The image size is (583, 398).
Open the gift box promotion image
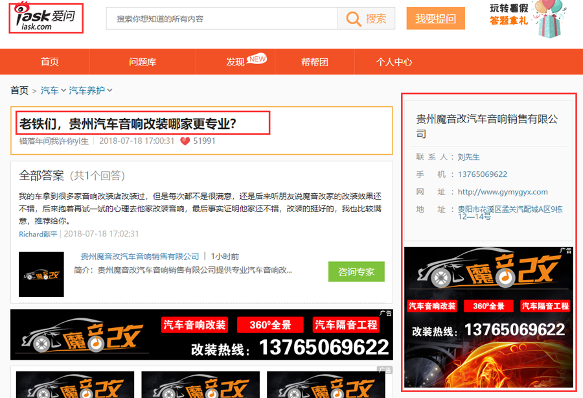point(549,19)
